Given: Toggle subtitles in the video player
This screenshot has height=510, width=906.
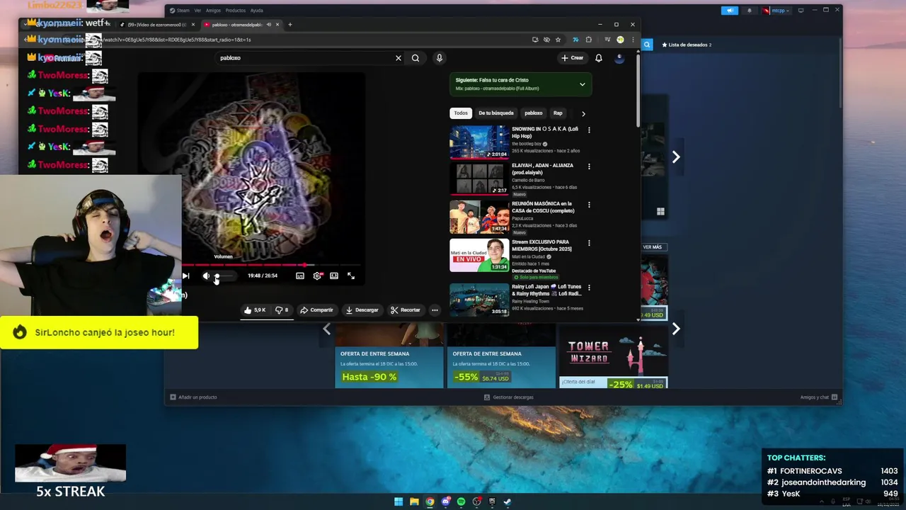Looking at the screenshot, I should point(300,276).
